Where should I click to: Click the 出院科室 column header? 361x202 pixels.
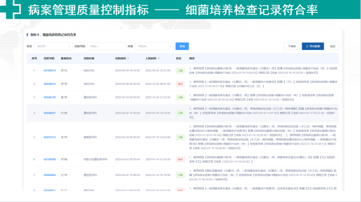pyautogui.click(x=89, y=58)
